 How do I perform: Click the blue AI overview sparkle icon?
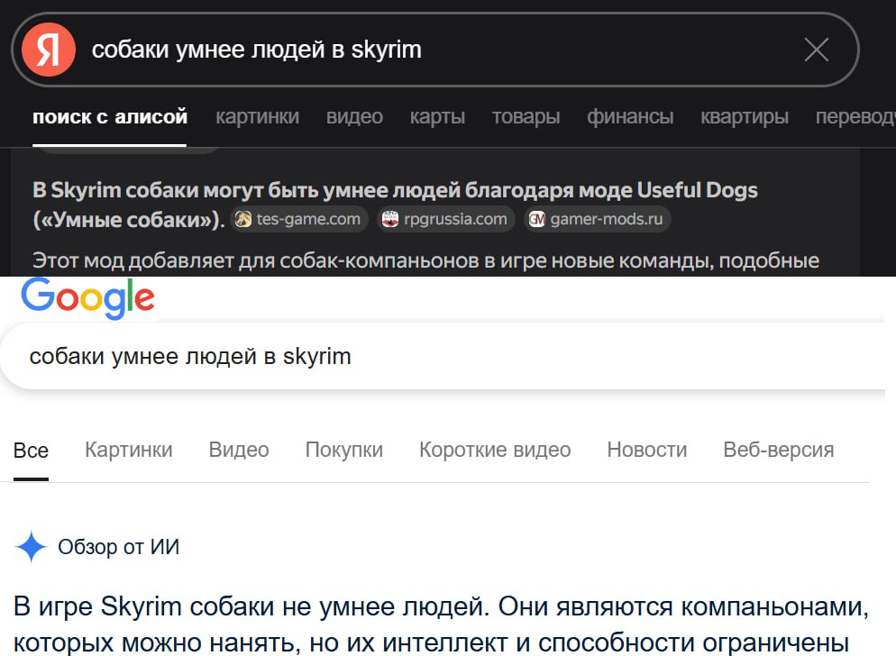point(31,547)
